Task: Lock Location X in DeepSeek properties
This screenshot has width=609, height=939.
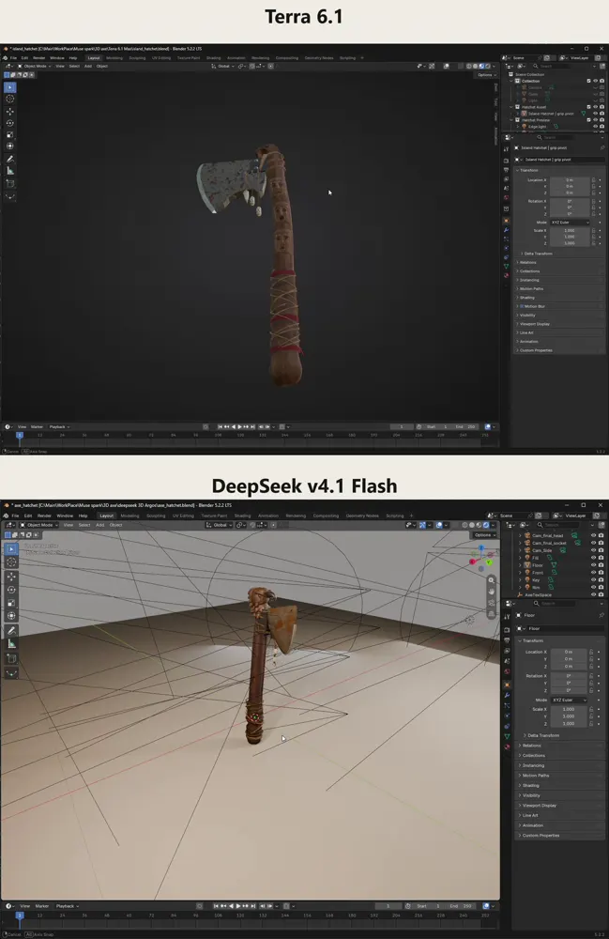Action: [x=592, y=652]
